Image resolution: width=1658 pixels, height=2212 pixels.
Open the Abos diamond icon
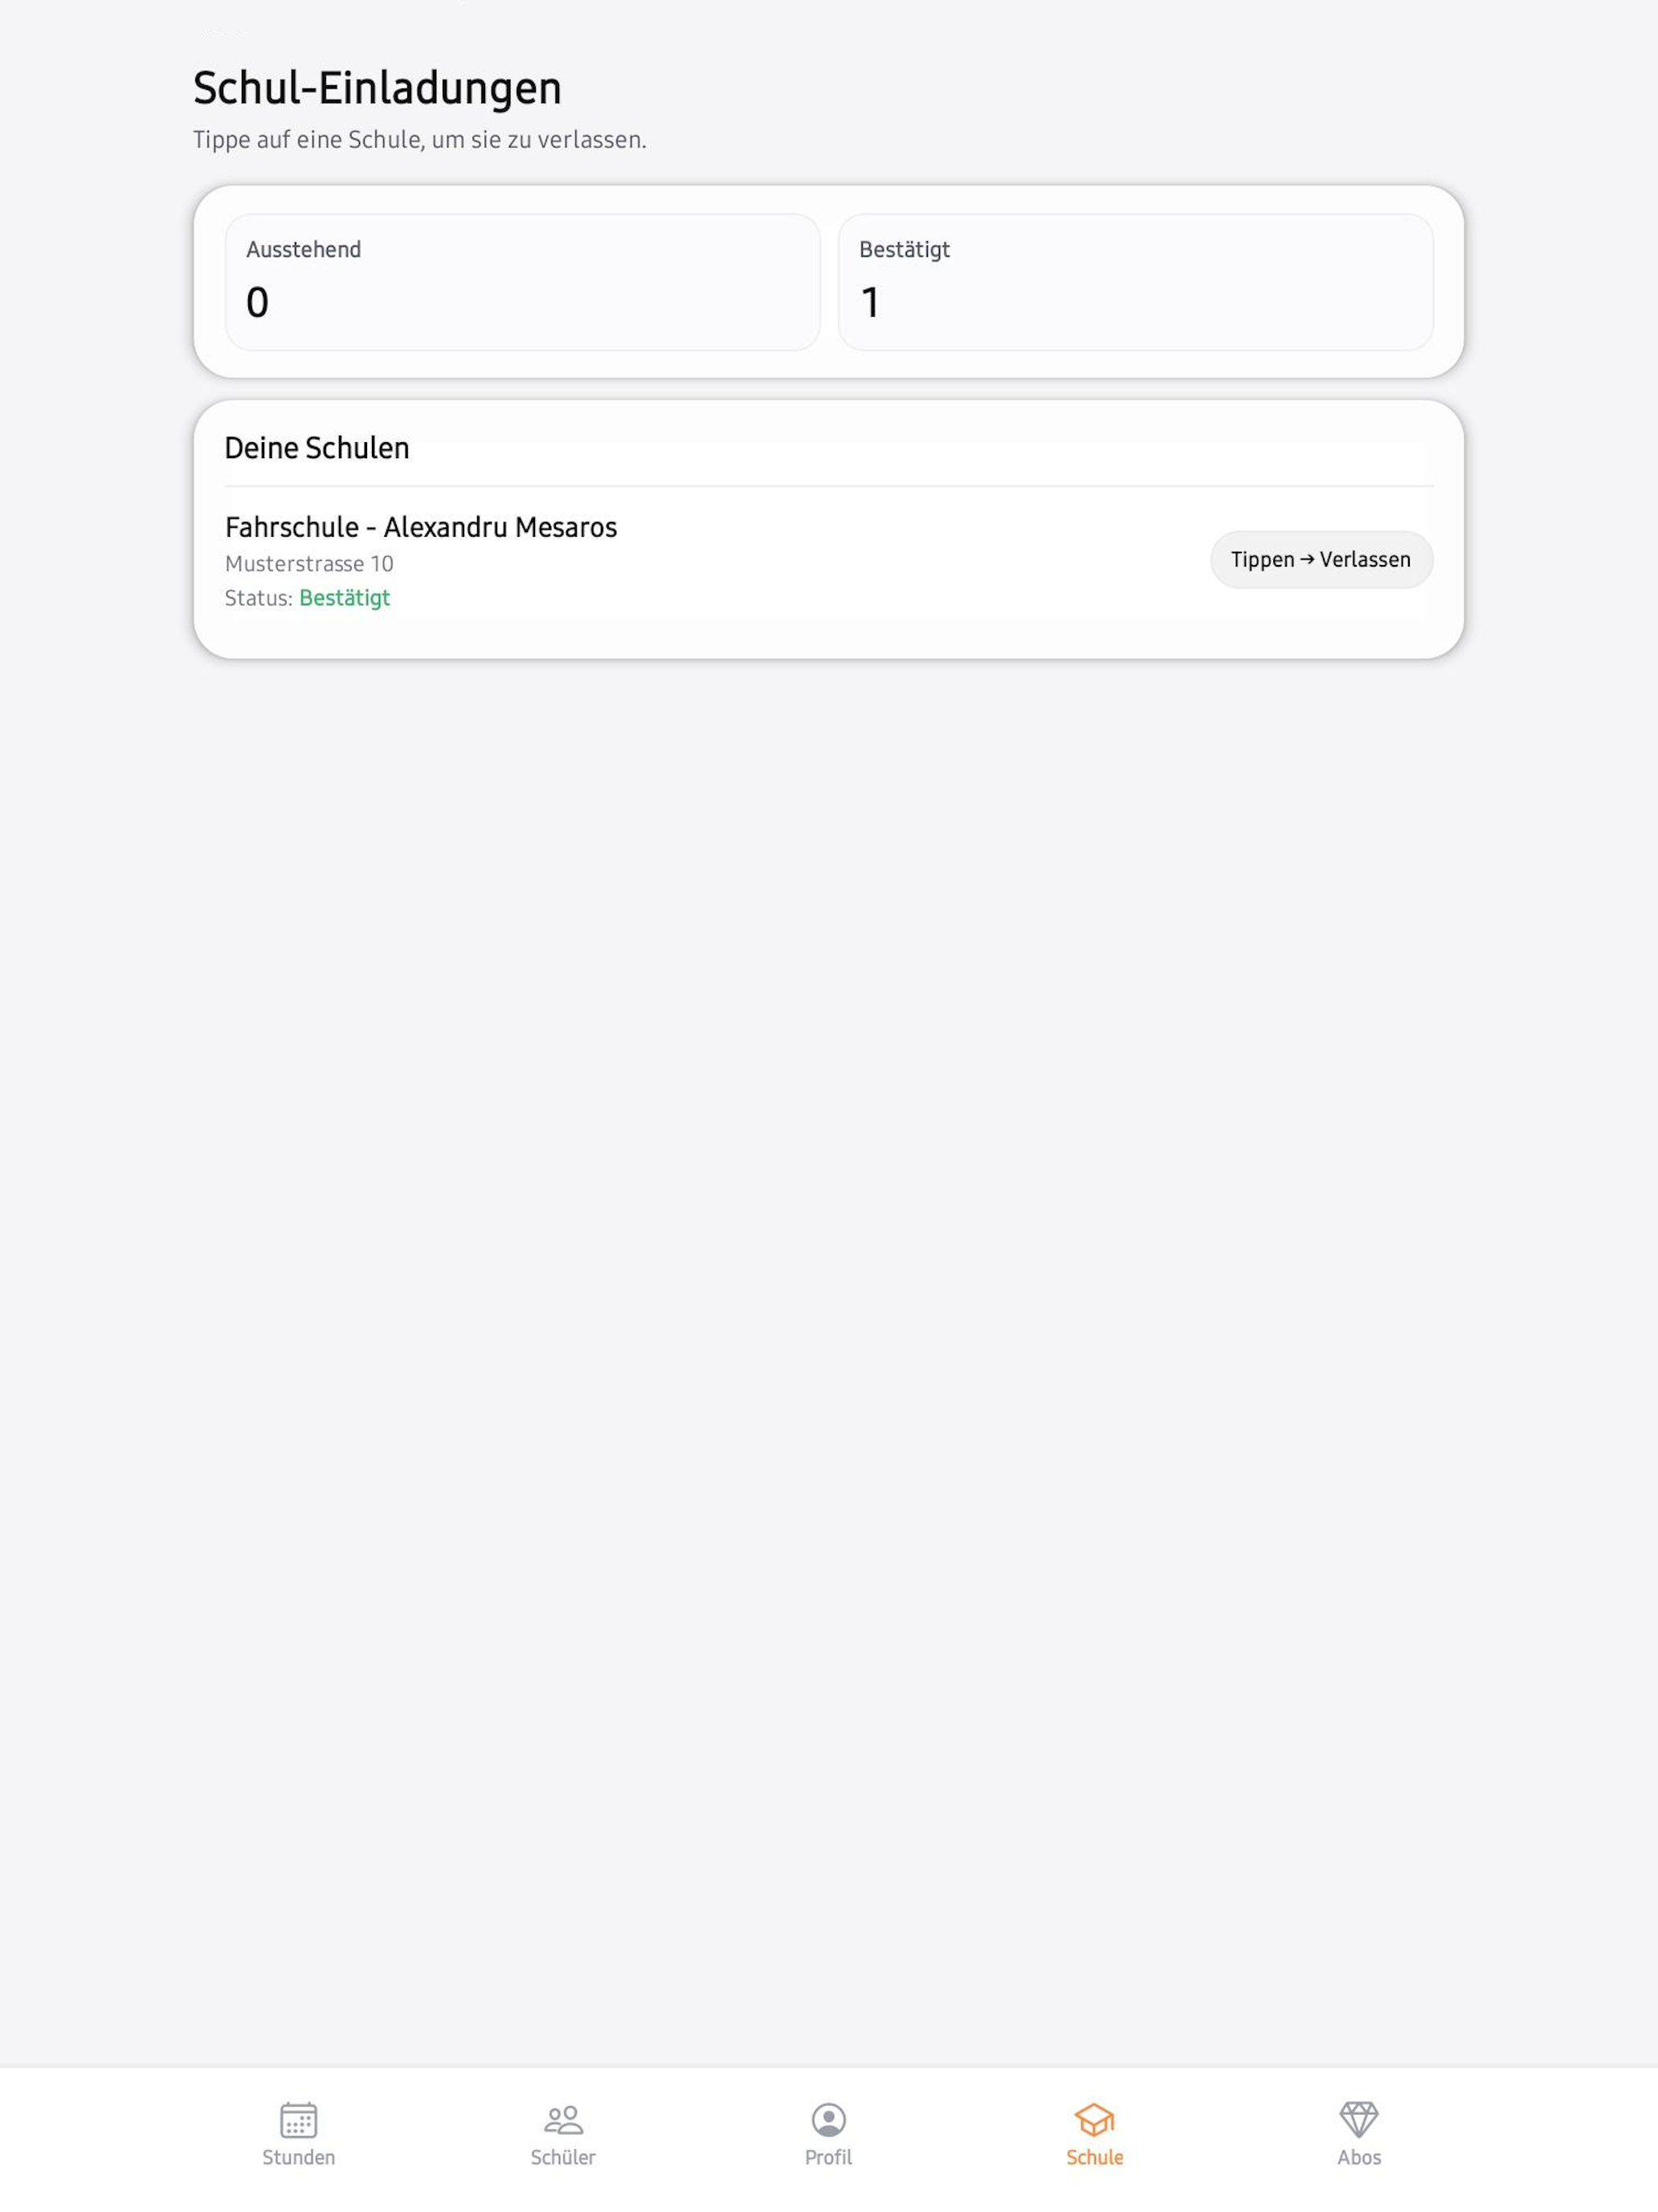pos(1359,2119)
